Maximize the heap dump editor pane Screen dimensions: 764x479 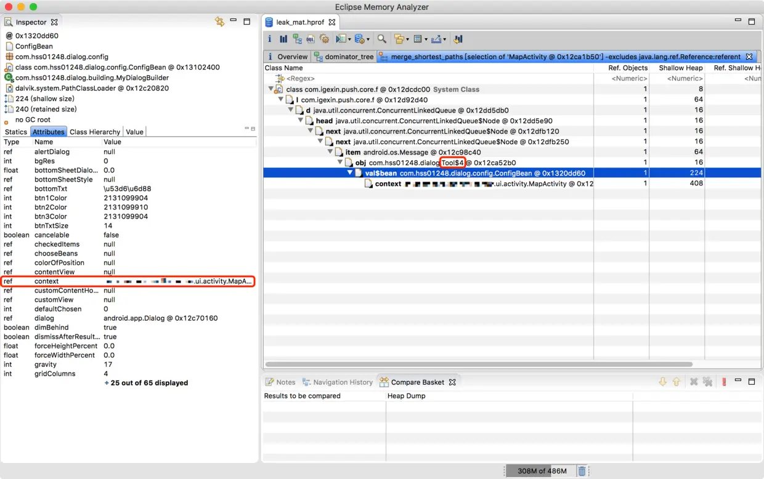(x=752, y=22)
